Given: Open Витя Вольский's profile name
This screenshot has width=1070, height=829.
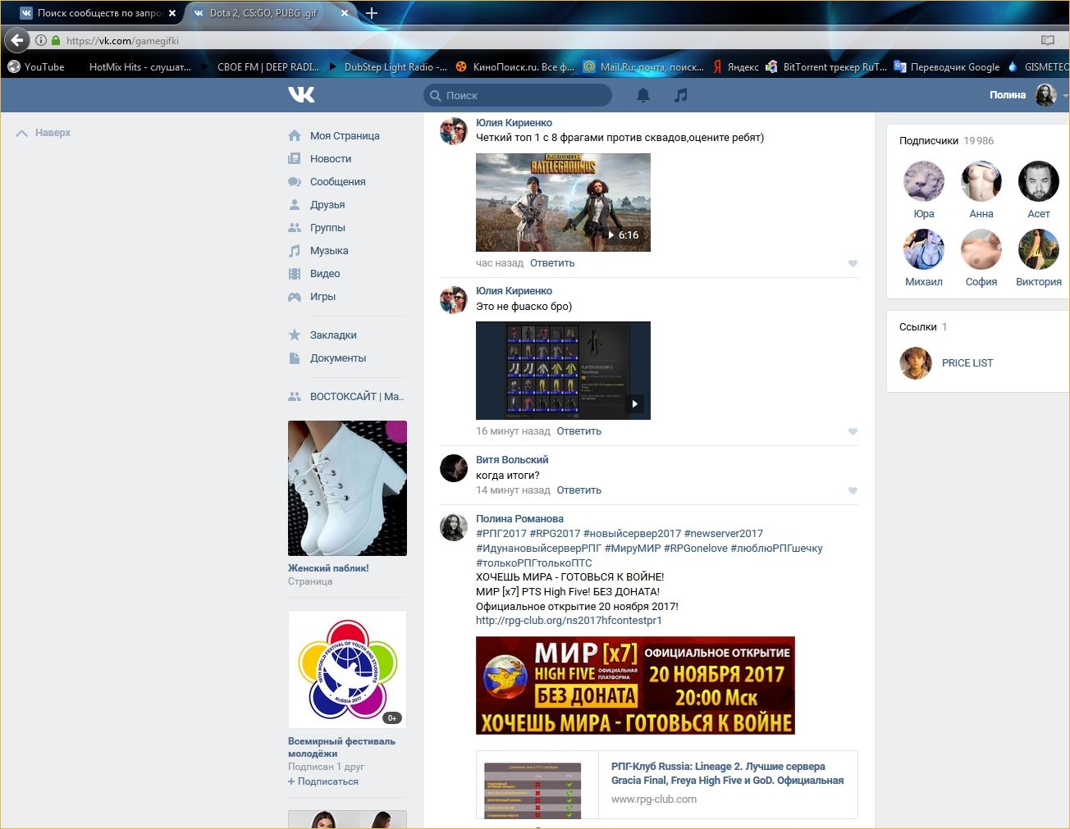Looking at the screenshot, I should pyautogui.click(x=512, y=460).
